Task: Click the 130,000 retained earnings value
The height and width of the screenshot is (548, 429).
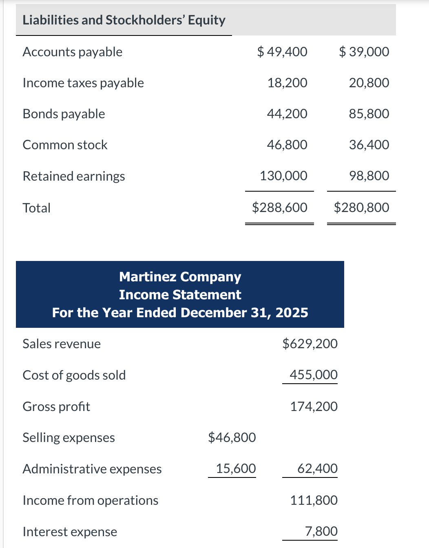Action: click(x=283, y=176)
